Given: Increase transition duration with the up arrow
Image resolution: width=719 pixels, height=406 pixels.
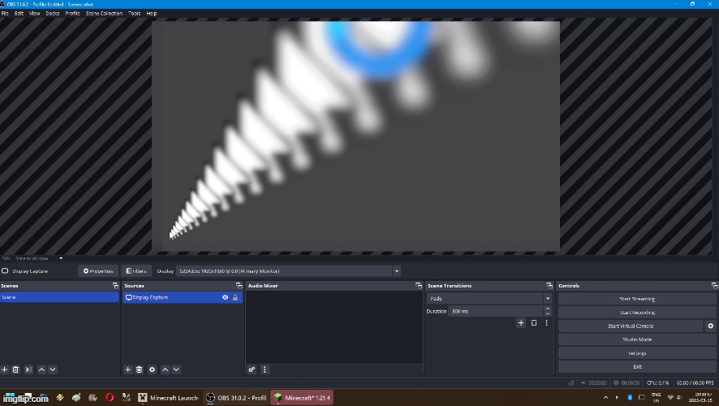Looking at the screenshot, I should click(x=548, y=309).
